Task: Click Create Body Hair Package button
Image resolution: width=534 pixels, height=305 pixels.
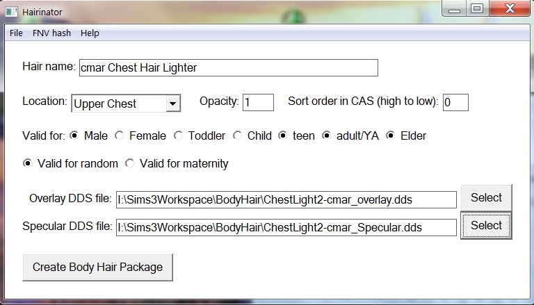Action: point(98,267)
